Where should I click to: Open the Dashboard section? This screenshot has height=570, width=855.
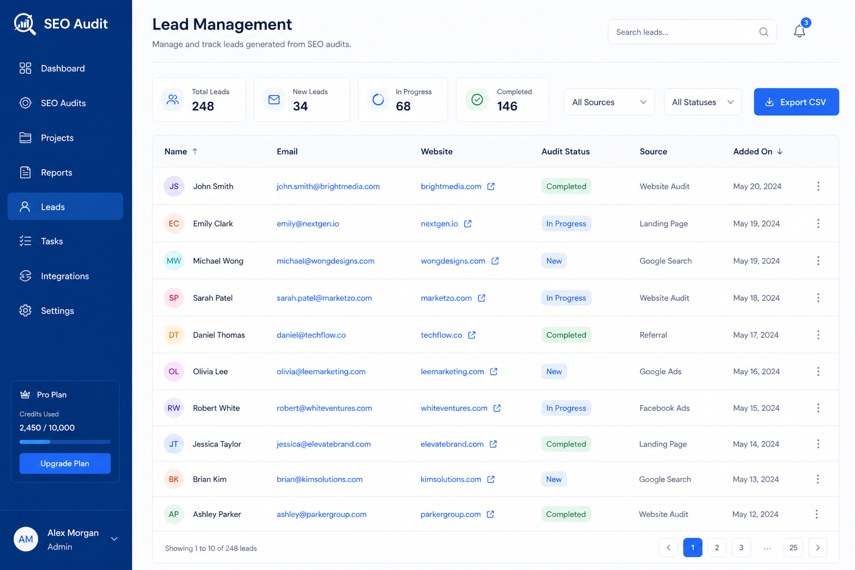[x=65, y=68]
